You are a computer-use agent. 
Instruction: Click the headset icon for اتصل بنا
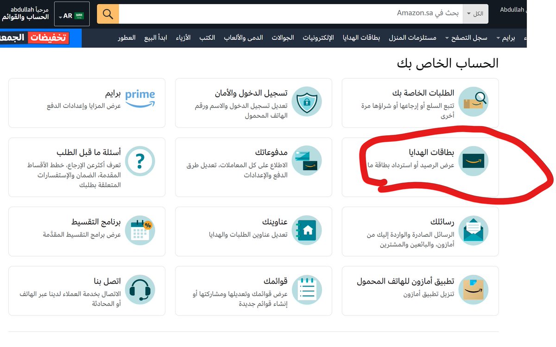[x=140, y=290]
